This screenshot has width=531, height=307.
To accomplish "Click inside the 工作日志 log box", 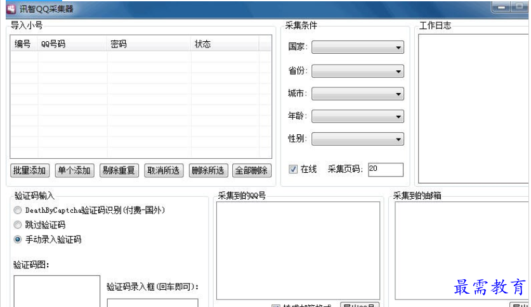I will click(474, 109).
